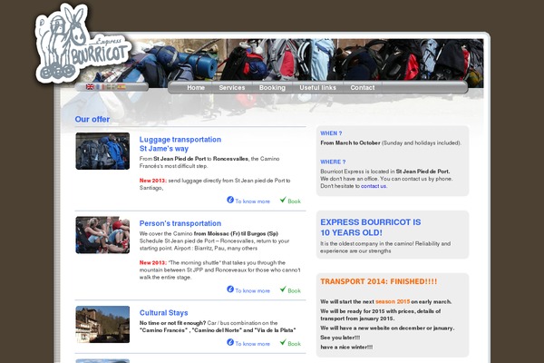The width and height of the screenshot is (544, 363).
Task: Click the 'WHERE ?' heading
Action: [x=333, y=162]
